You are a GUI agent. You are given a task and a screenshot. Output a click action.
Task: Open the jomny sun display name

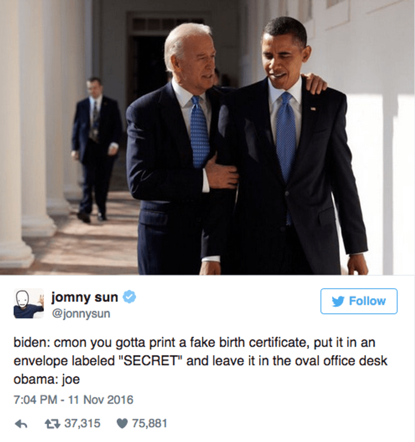tap(84, 297)
